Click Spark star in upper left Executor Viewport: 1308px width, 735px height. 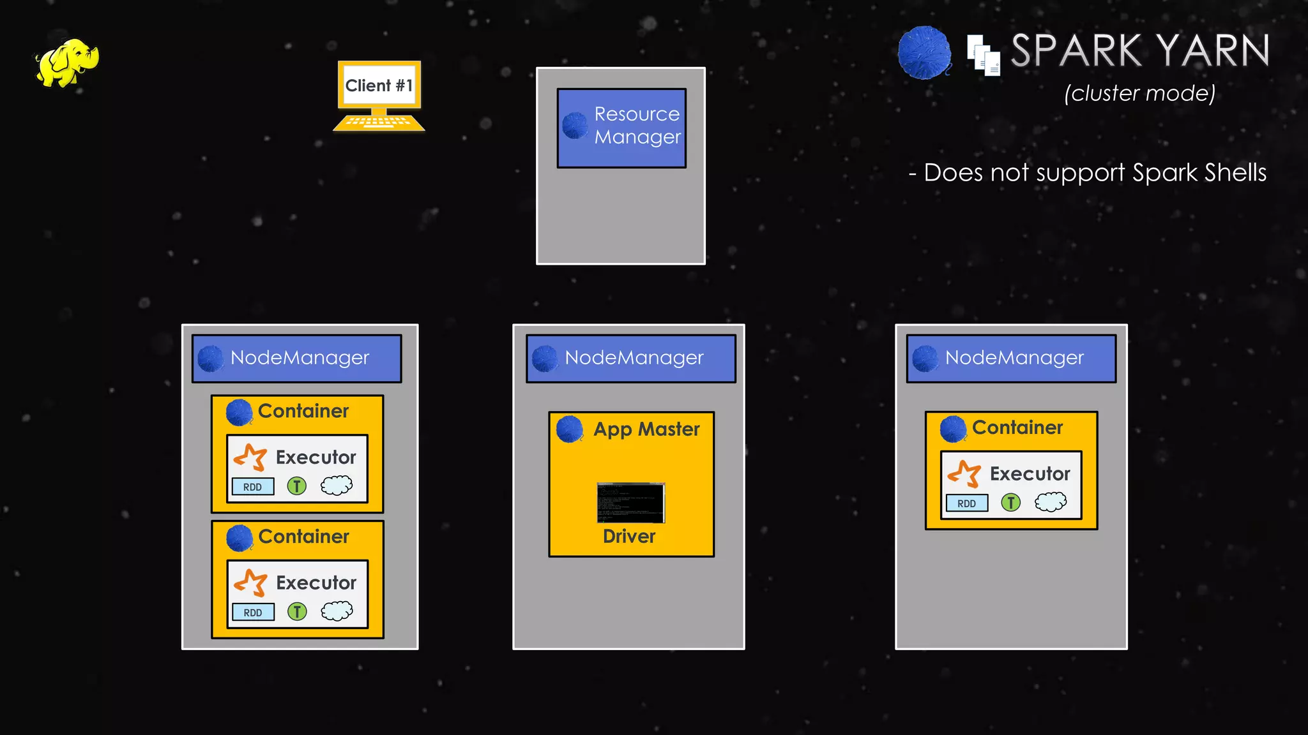point(250,457)
